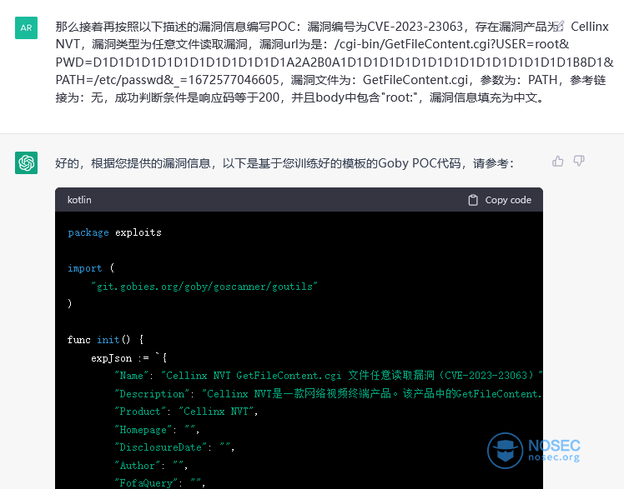Image resolution: width=624 pixels, height=489 pixels.
Task: Click the 'func init() {' line
Action: [x=105, y=340]
